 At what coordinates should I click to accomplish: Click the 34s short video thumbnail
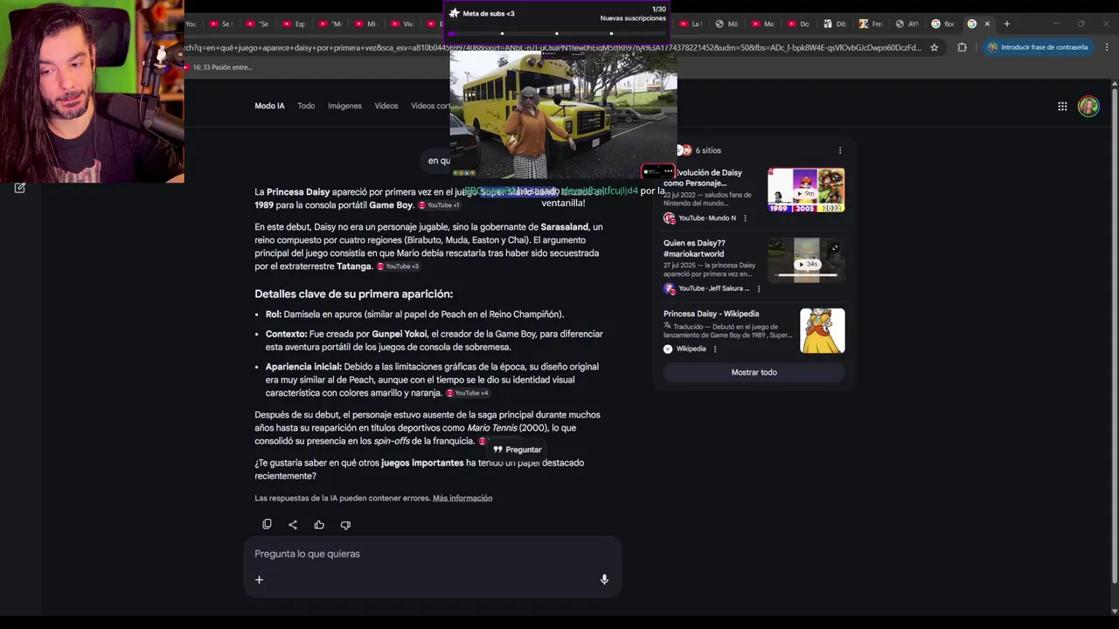[806, 260]
